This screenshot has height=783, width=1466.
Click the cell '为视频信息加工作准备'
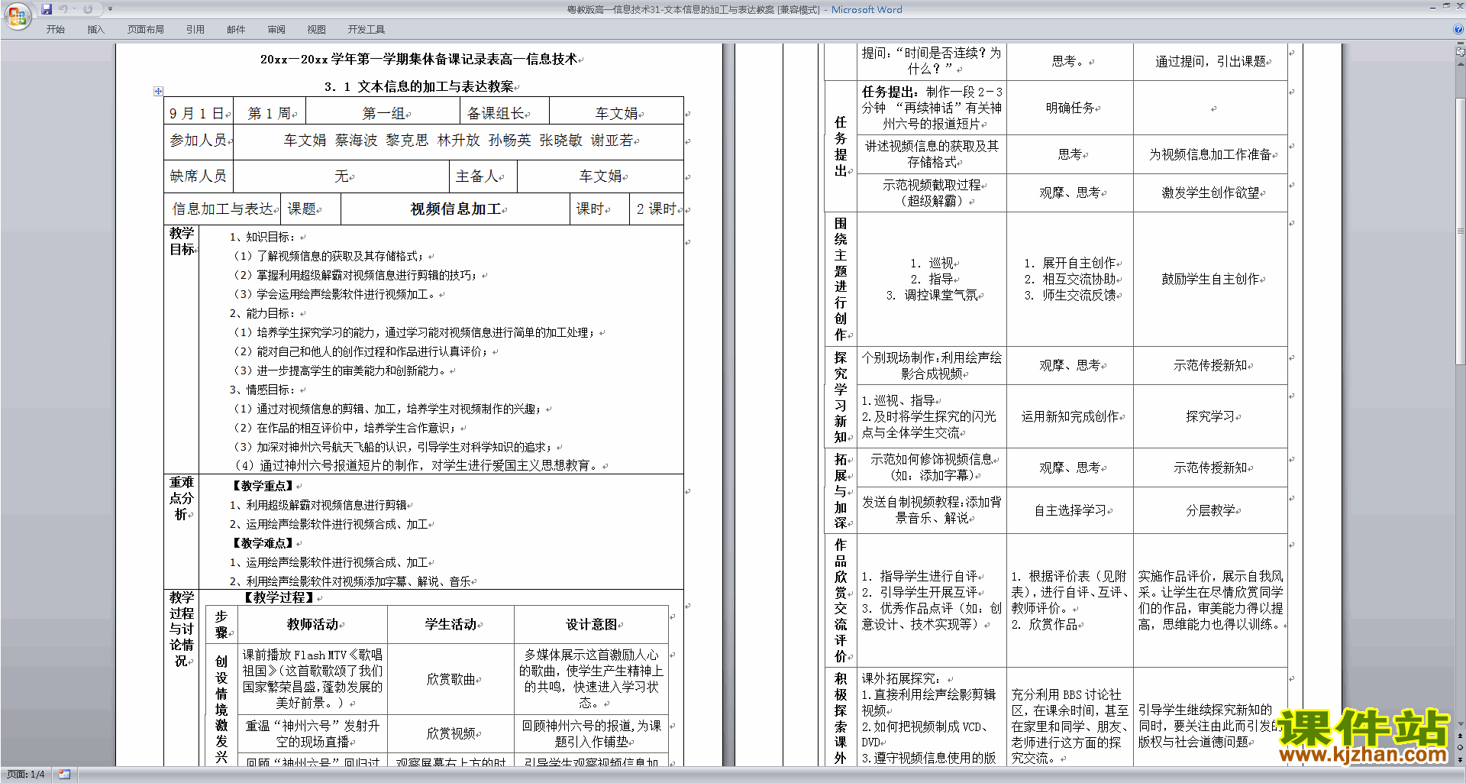coord(1211,154)
